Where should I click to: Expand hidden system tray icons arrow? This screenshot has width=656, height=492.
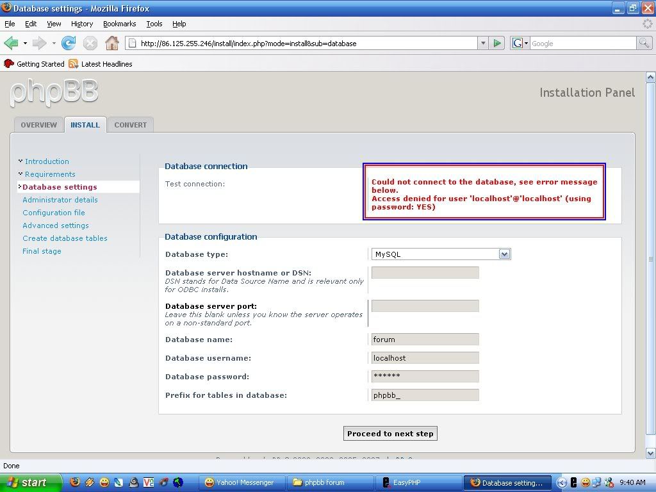[562, 482]
